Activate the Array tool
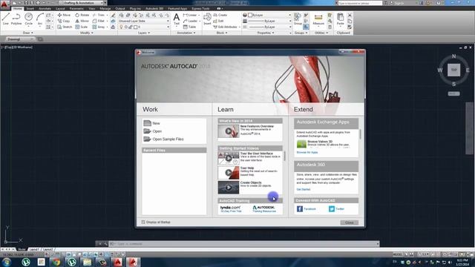Image resolution: width=475 pixels, height=267 pixels. [99, 27]
